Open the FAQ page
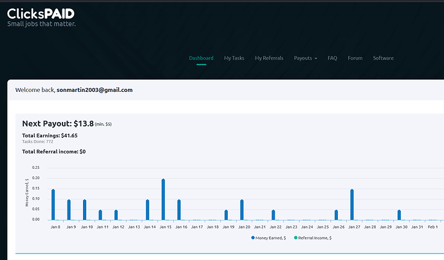The height and width of the screenshot is (260, 444). [x=332, y=58]
